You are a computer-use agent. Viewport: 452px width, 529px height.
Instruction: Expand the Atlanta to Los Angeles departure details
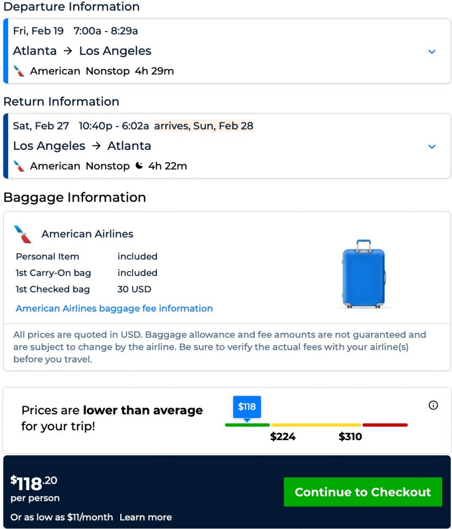click(x=432, y=52)
